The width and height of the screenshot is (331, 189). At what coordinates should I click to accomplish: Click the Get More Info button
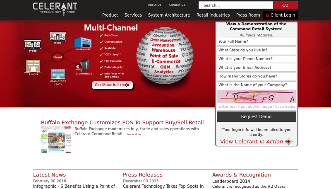point(112,85)
